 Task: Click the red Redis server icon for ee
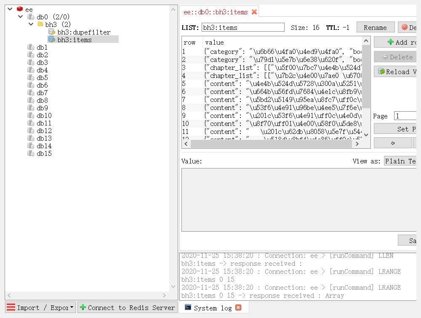click(20, 9)
